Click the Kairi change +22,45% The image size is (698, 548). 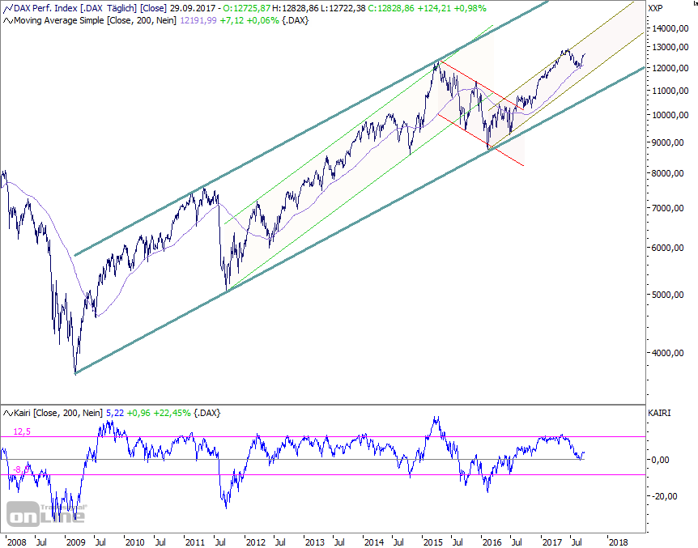click(x=172, y=413)
